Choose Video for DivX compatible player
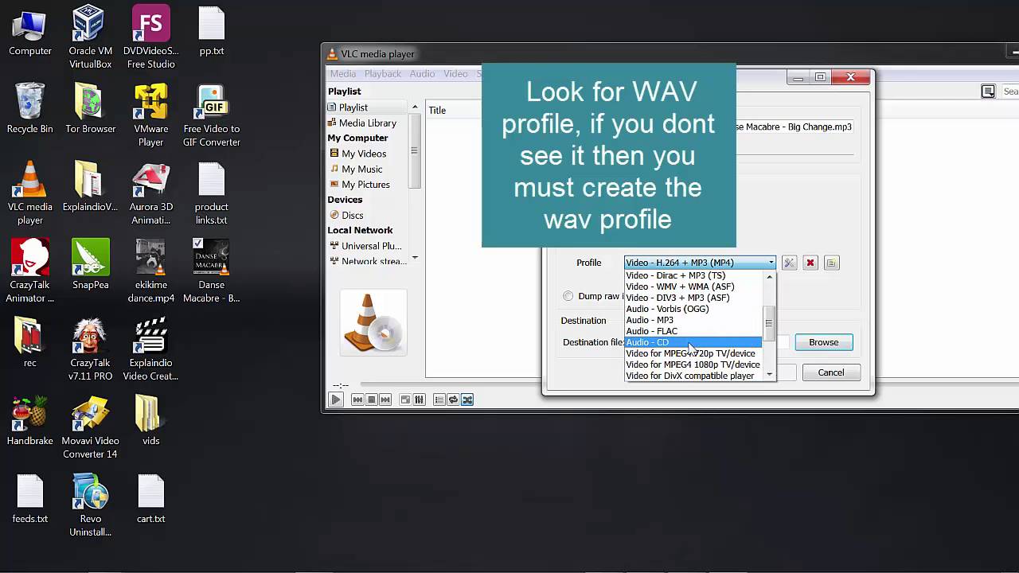Viewport: 1019px width, 573px height. coord(693,376)
